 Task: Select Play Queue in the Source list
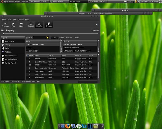click(13, 41)
